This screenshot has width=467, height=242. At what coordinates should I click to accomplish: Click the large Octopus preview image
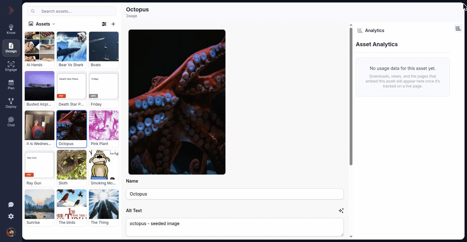(177, 102)
